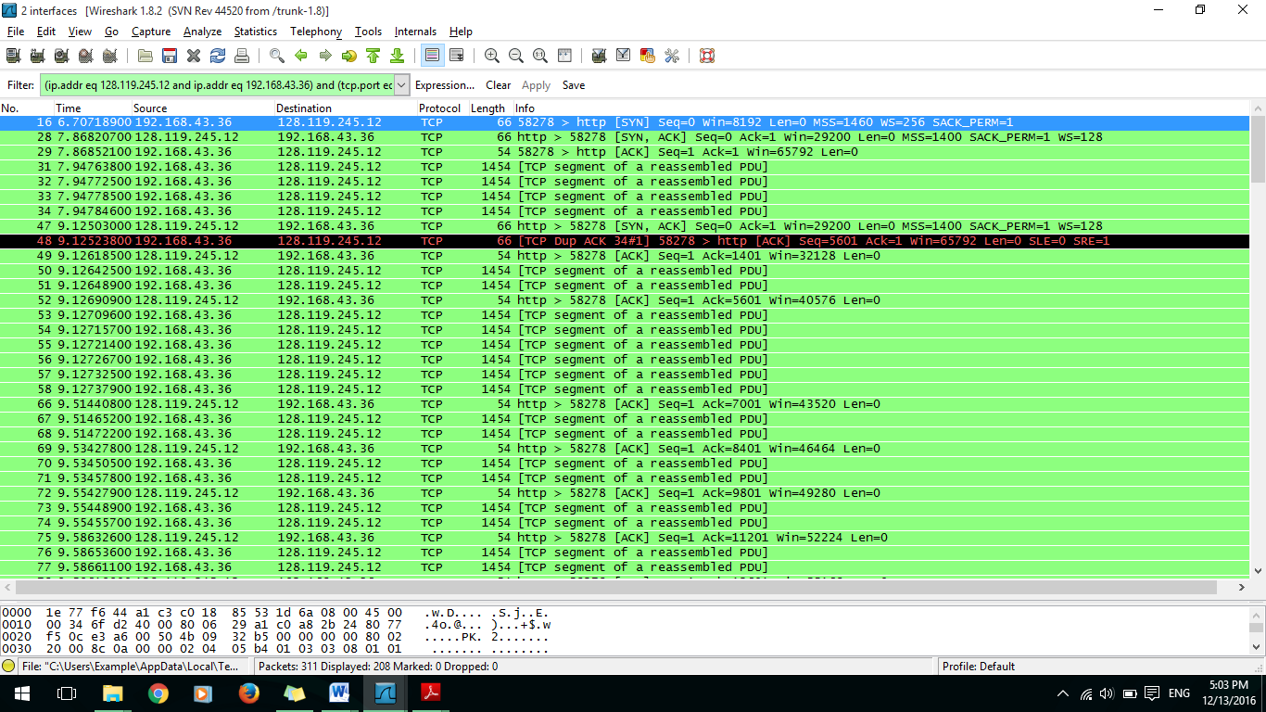This screenshot has width=1266, height=712.
Task: Open the View menu
Action: [80, 32]
